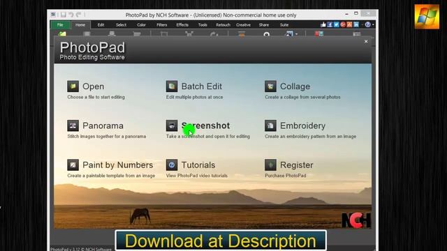The image size is (447, 251).
Task: View PhotoPad Tutorials
Action: [191, 165]
